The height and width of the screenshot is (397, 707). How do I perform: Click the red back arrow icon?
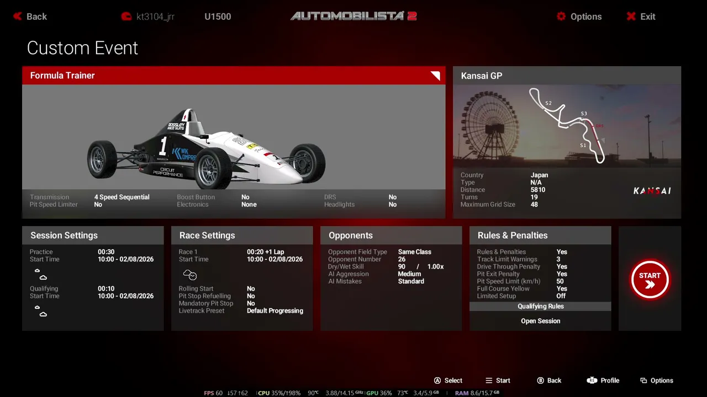pyautogui.click(x=18, y=17)
